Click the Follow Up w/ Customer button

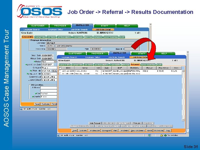160,126
